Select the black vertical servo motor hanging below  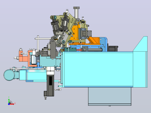click(x=50, y=85)
